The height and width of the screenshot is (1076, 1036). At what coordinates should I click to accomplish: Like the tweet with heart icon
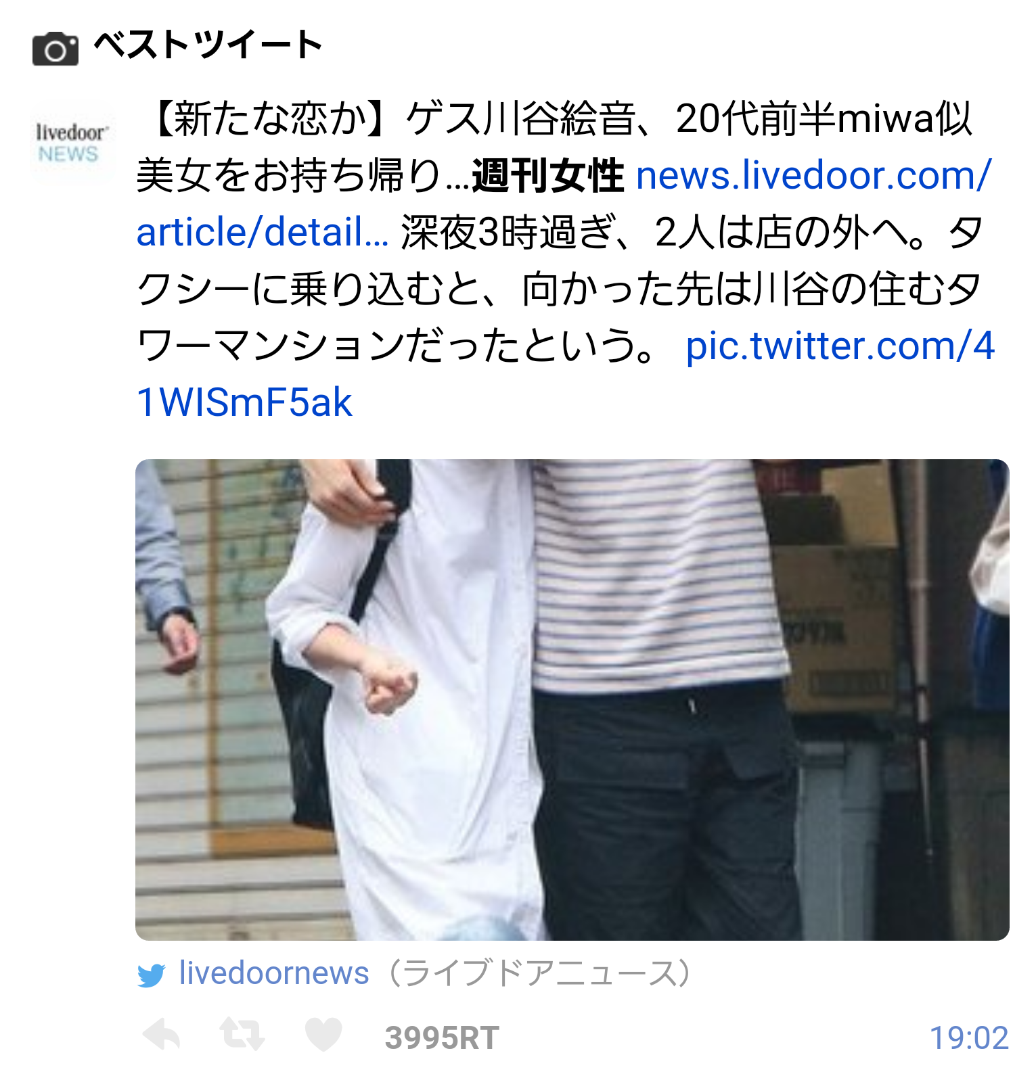[x=323, y=1035]
